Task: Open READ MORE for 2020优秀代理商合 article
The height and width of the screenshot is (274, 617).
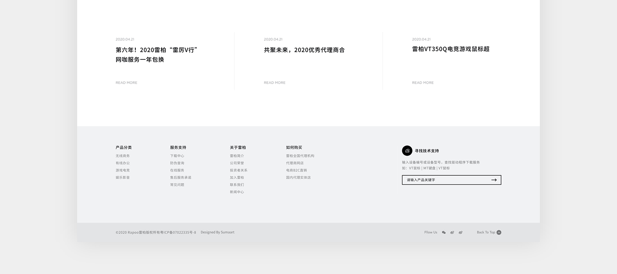Action: click(x=275, y=83)
